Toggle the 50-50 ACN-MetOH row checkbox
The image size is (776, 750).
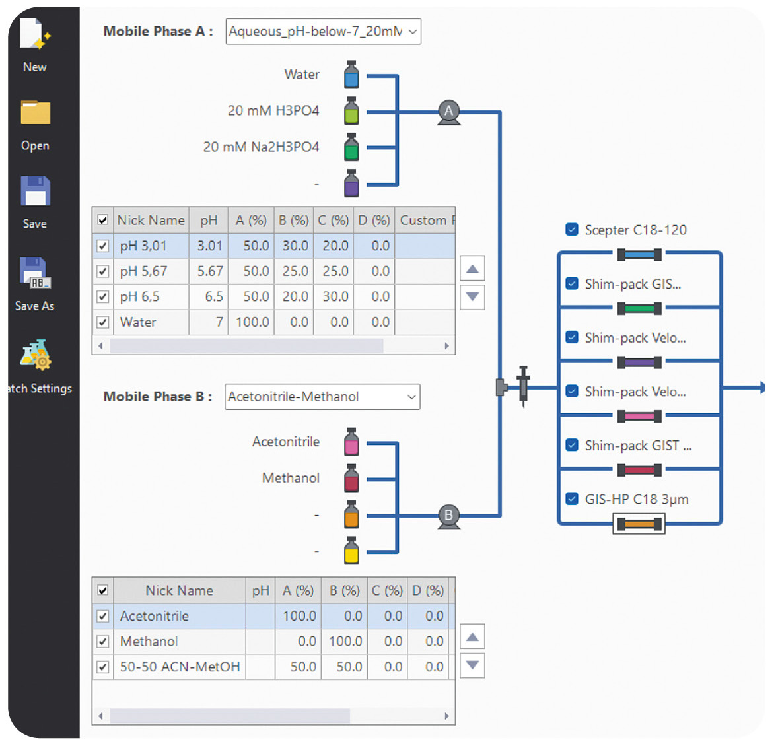103,667
